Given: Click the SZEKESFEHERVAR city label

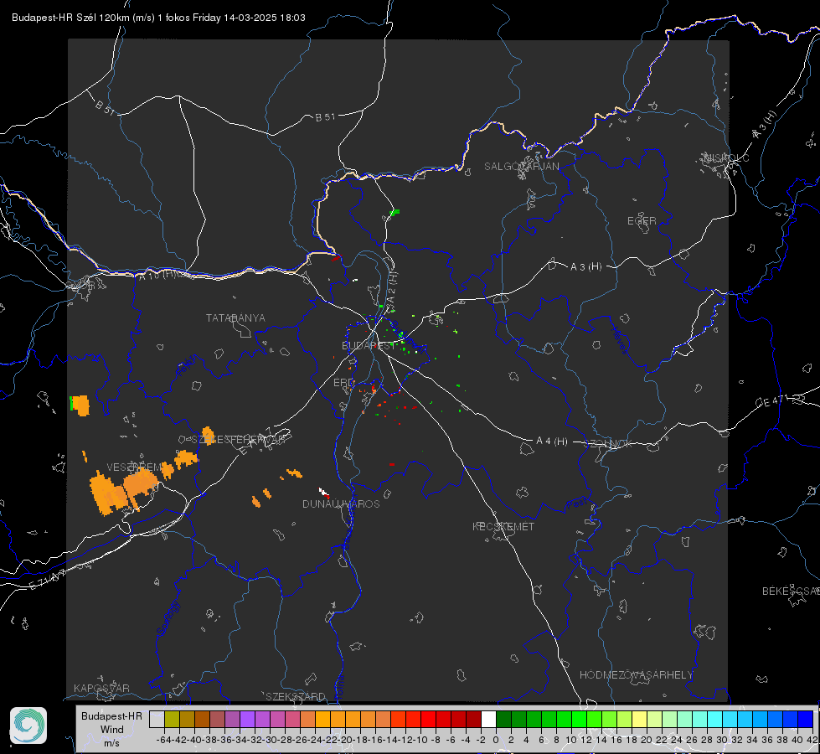Looking at the screenshot, I should tap(237, 440).
